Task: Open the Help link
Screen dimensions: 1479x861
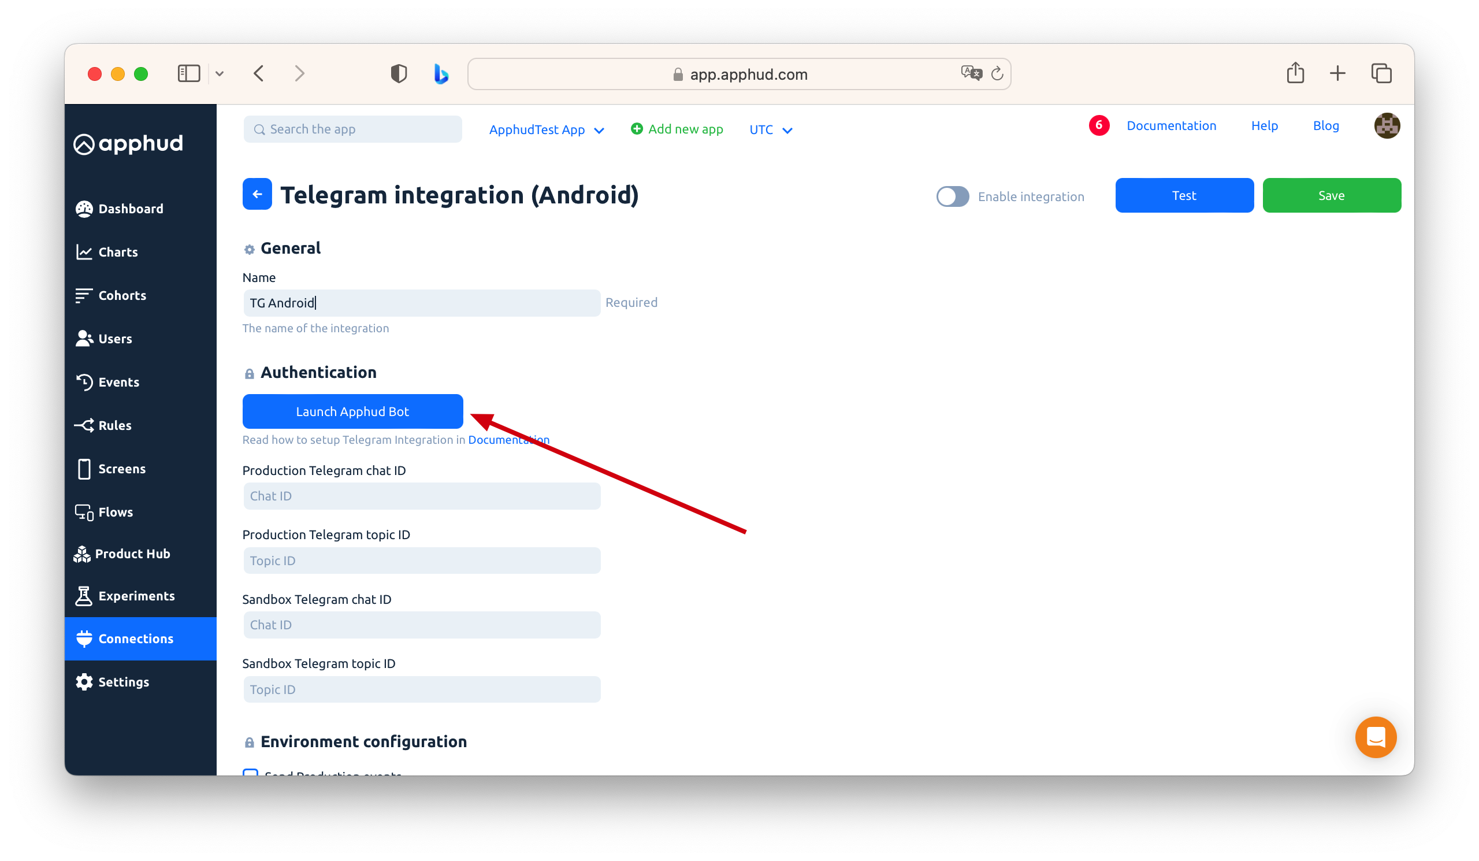Action: point(1264,125)
